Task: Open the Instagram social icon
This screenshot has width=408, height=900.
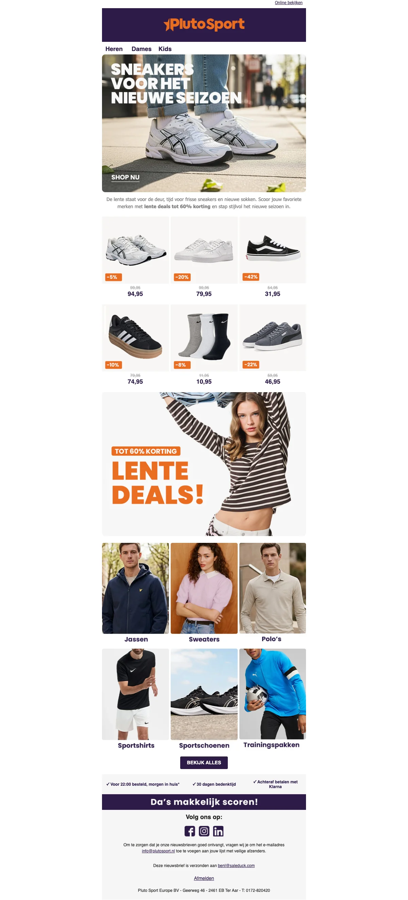Action: click(204, 831)
